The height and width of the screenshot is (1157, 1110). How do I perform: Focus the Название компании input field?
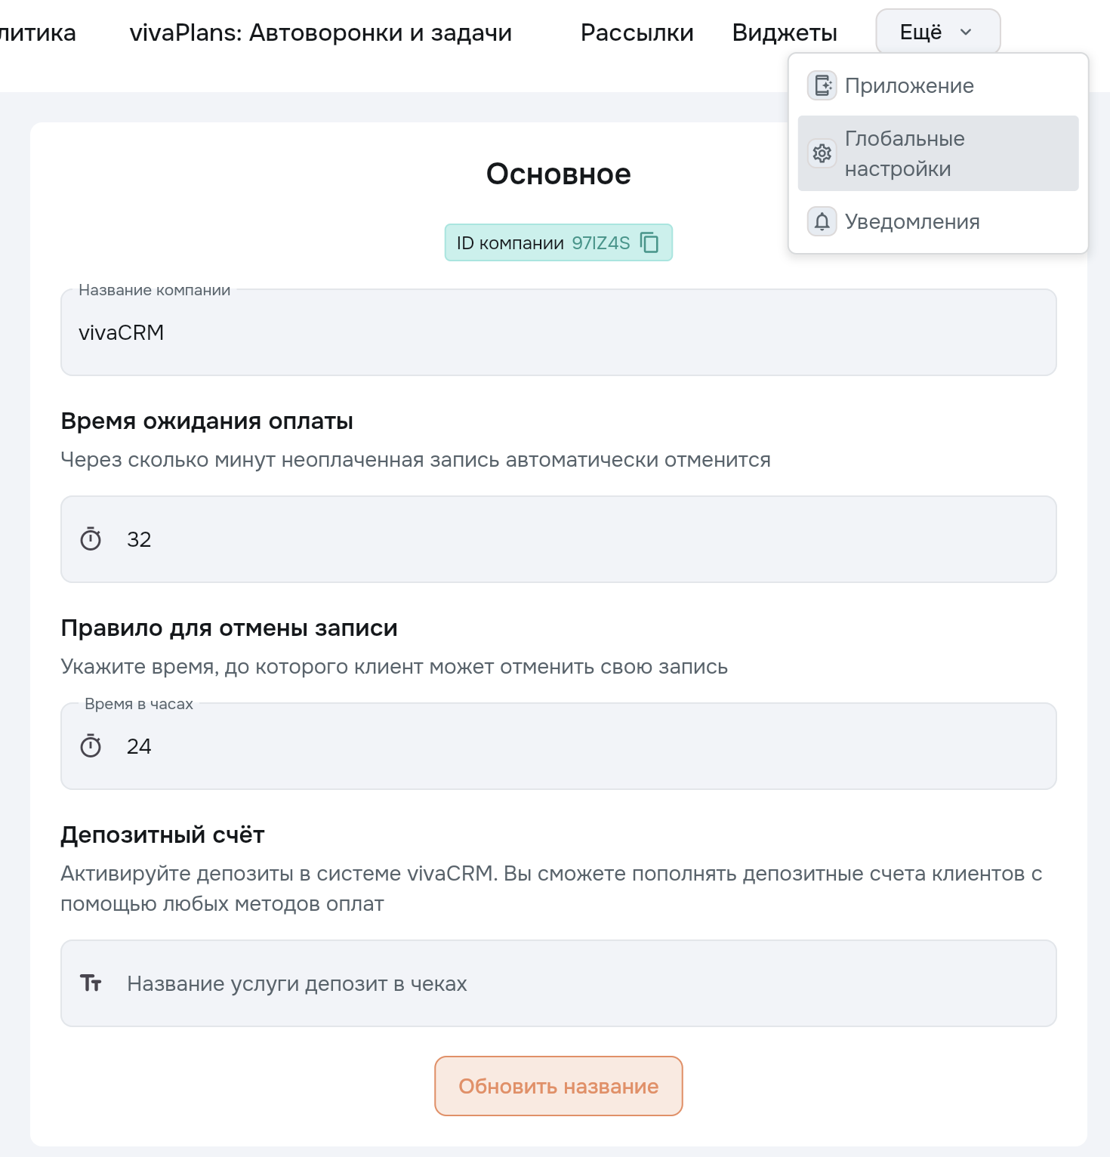coord(559,333)
